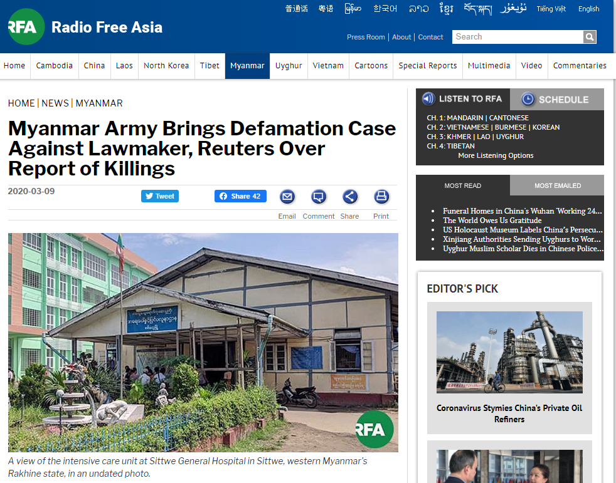This screenshot has height=483, width=616.
Task: Click the About link
Action: tap(401, 37)
